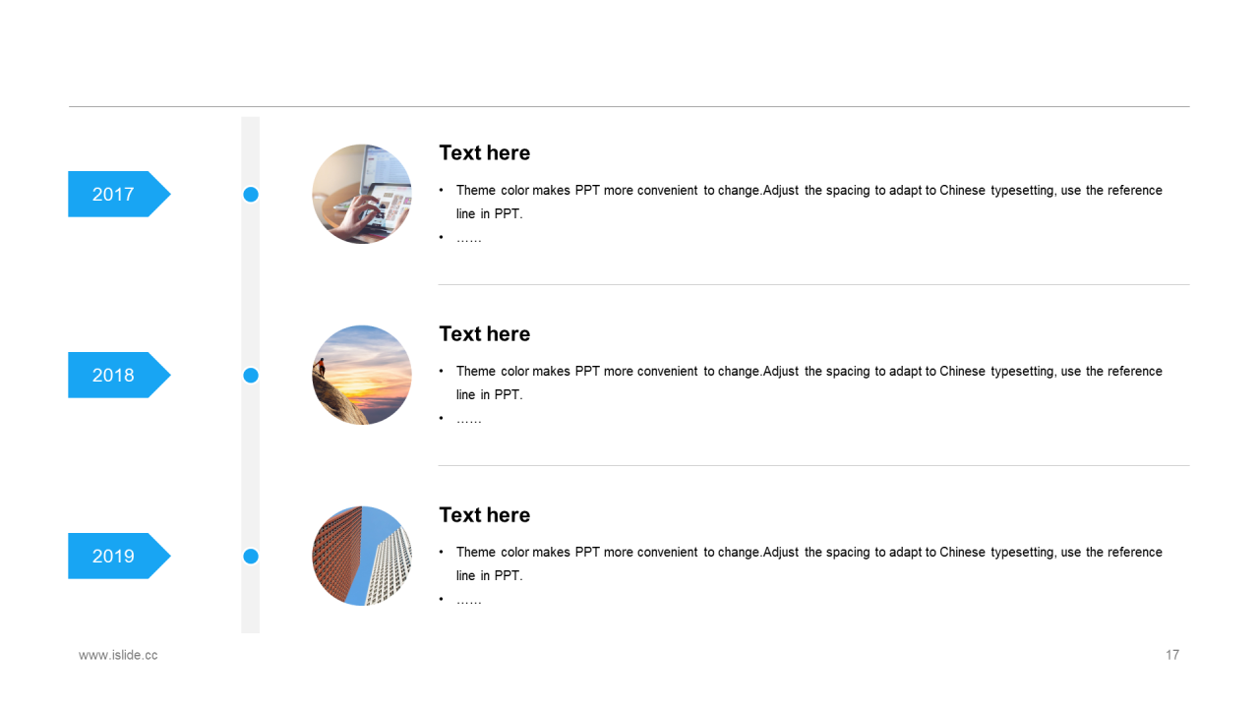1259x708 pixels.
Task: Click the third 'Text here' heading
Action: 484,514
